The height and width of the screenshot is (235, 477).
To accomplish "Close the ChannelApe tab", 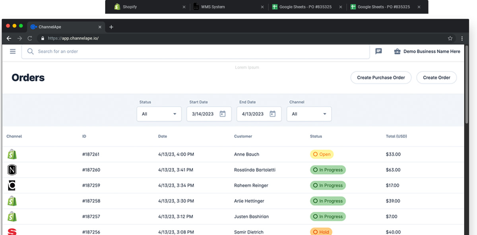I will (100, 27).
